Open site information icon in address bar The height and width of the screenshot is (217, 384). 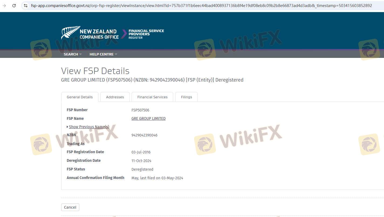click(26, 5)
